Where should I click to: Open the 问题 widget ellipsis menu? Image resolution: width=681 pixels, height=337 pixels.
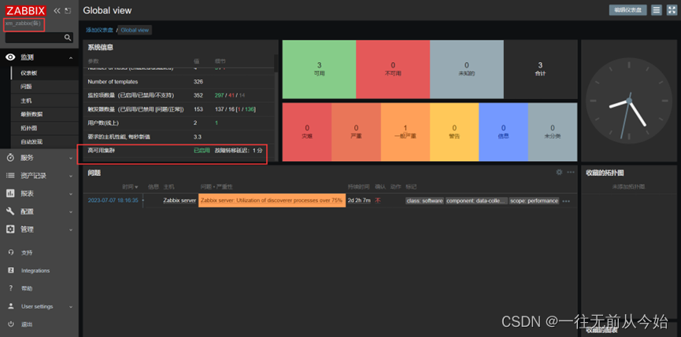click(571, 172)
